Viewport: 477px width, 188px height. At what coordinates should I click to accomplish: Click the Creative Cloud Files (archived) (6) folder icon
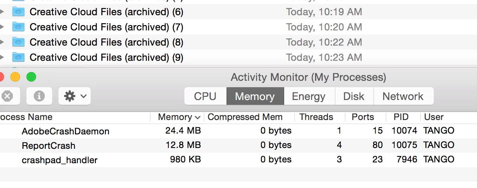tap(18, 12)
